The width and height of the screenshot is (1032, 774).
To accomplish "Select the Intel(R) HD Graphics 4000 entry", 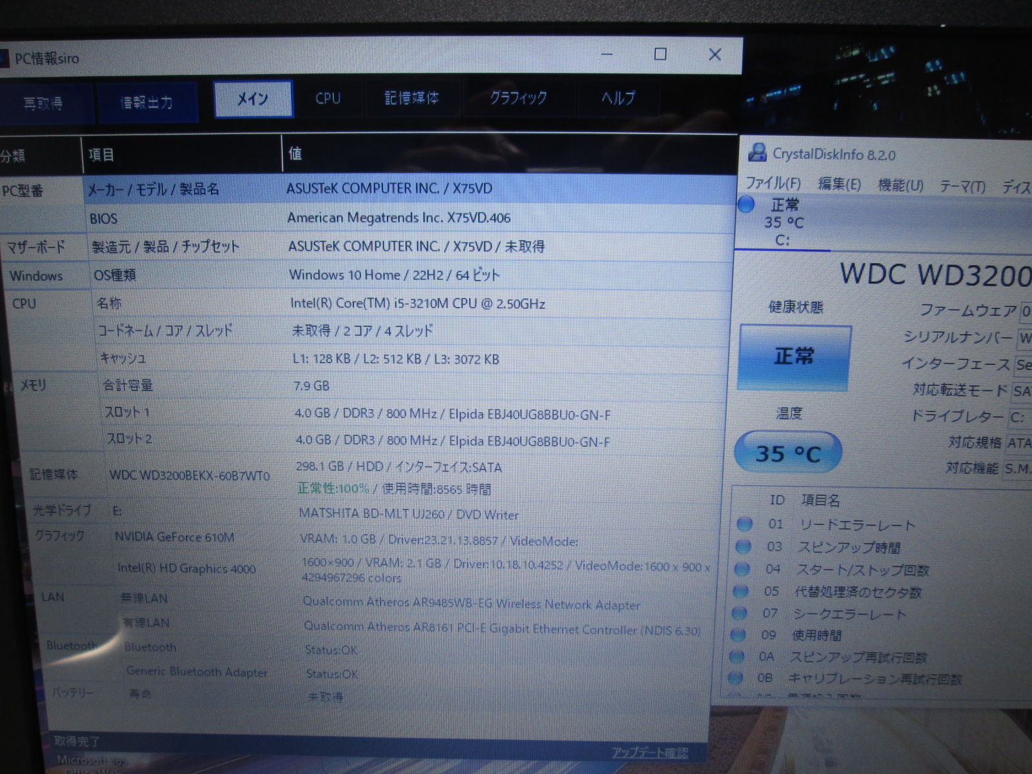I will (x=186, y=568).
